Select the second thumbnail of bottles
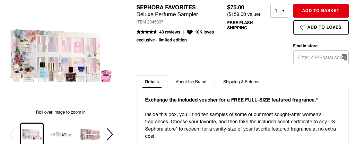The height and width of the screenshot is (144, 356). (61, 134)
